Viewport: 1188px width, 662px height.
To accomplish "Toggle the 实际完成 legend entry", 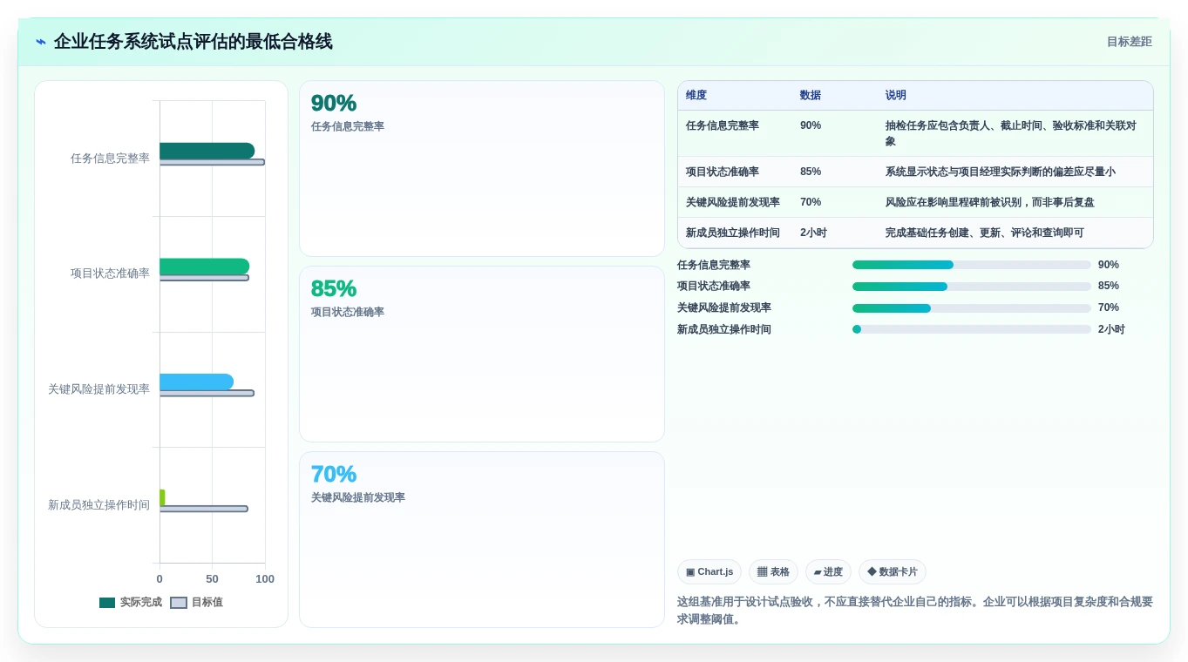I will point(131,602).
